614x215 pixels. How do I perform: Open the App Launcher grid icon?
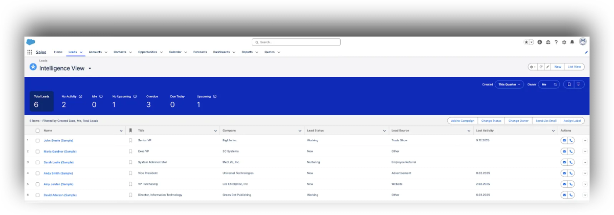click(x=30, y=52)
